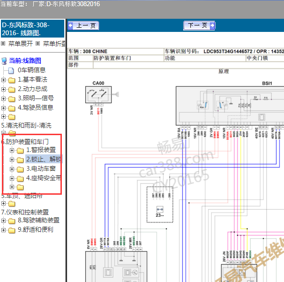Open 4.驾驶员信息 tree entry

pyautogui.click(x=36, y=107)
